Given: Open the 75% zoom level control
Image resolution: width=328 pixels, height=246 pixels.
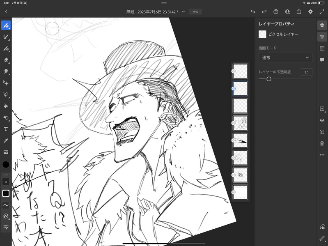Looking at the screenshot, I should point(195,12).
